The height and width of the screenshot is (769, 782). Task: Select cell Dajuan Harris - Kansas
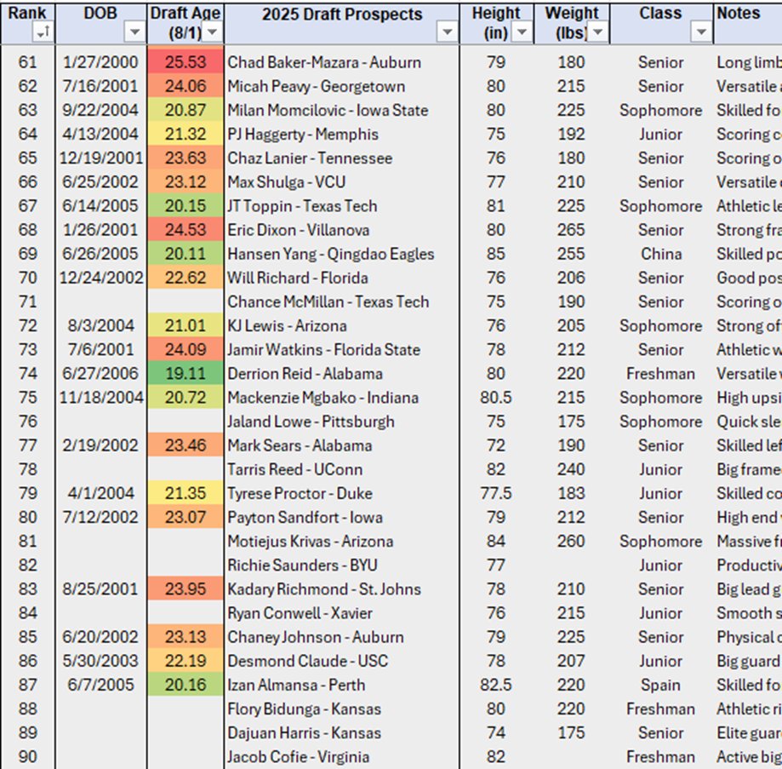(x=341, y=733)
